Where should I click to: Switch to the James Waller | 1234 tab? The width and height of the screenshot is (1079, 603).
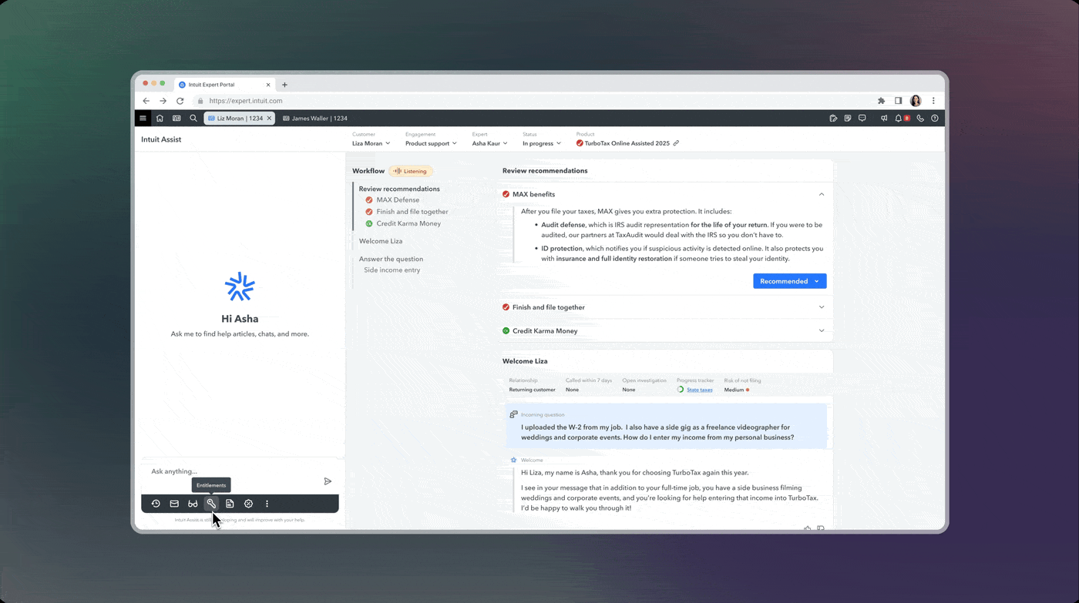(315, 119)
